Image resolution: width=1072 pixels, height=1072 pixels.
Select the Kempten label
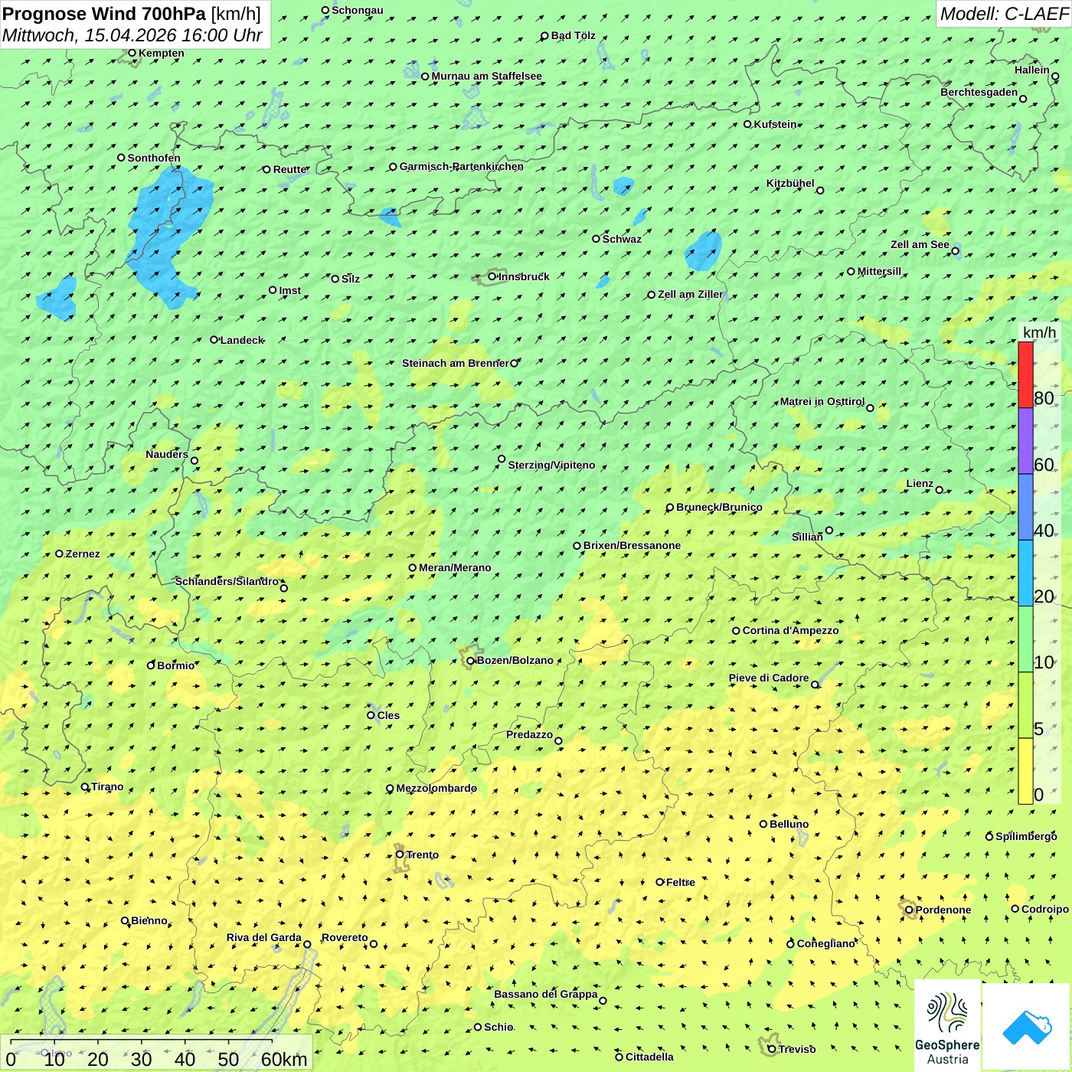(162, 53)
